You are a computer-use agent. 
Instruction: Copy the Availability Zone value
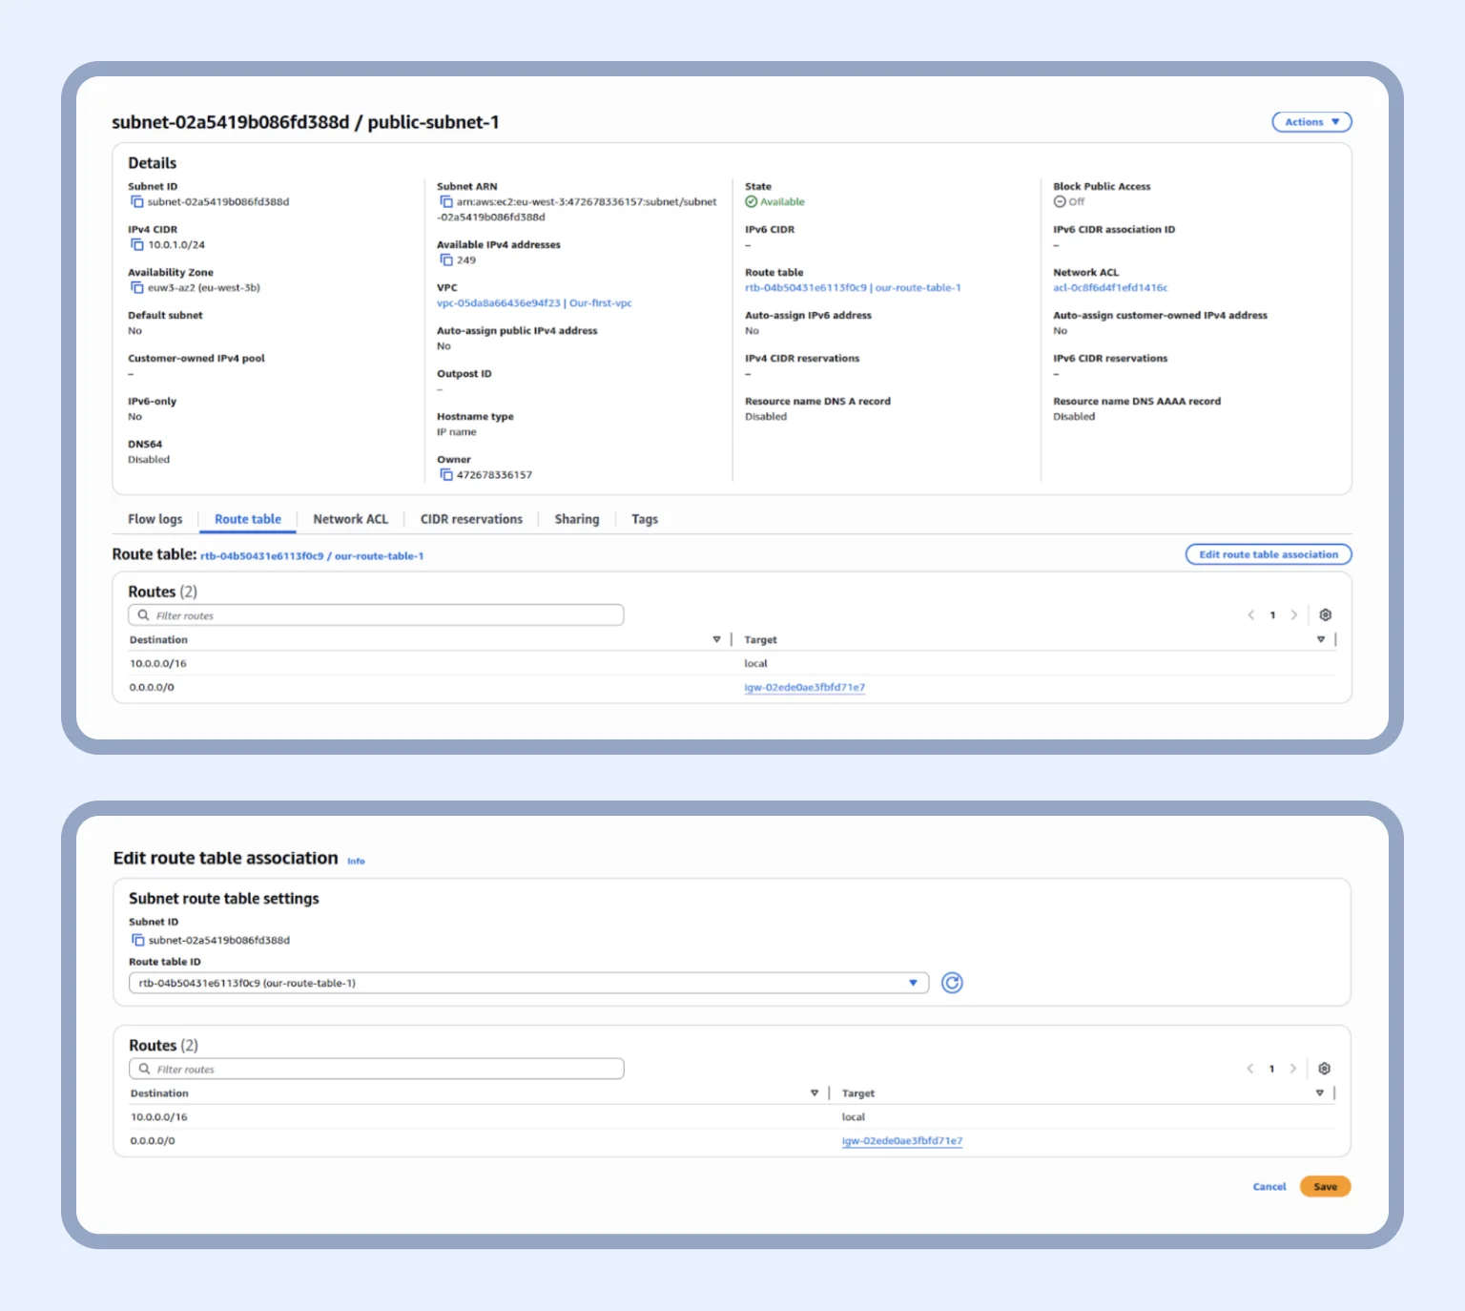pyautogui.click(x=139, y=287)
